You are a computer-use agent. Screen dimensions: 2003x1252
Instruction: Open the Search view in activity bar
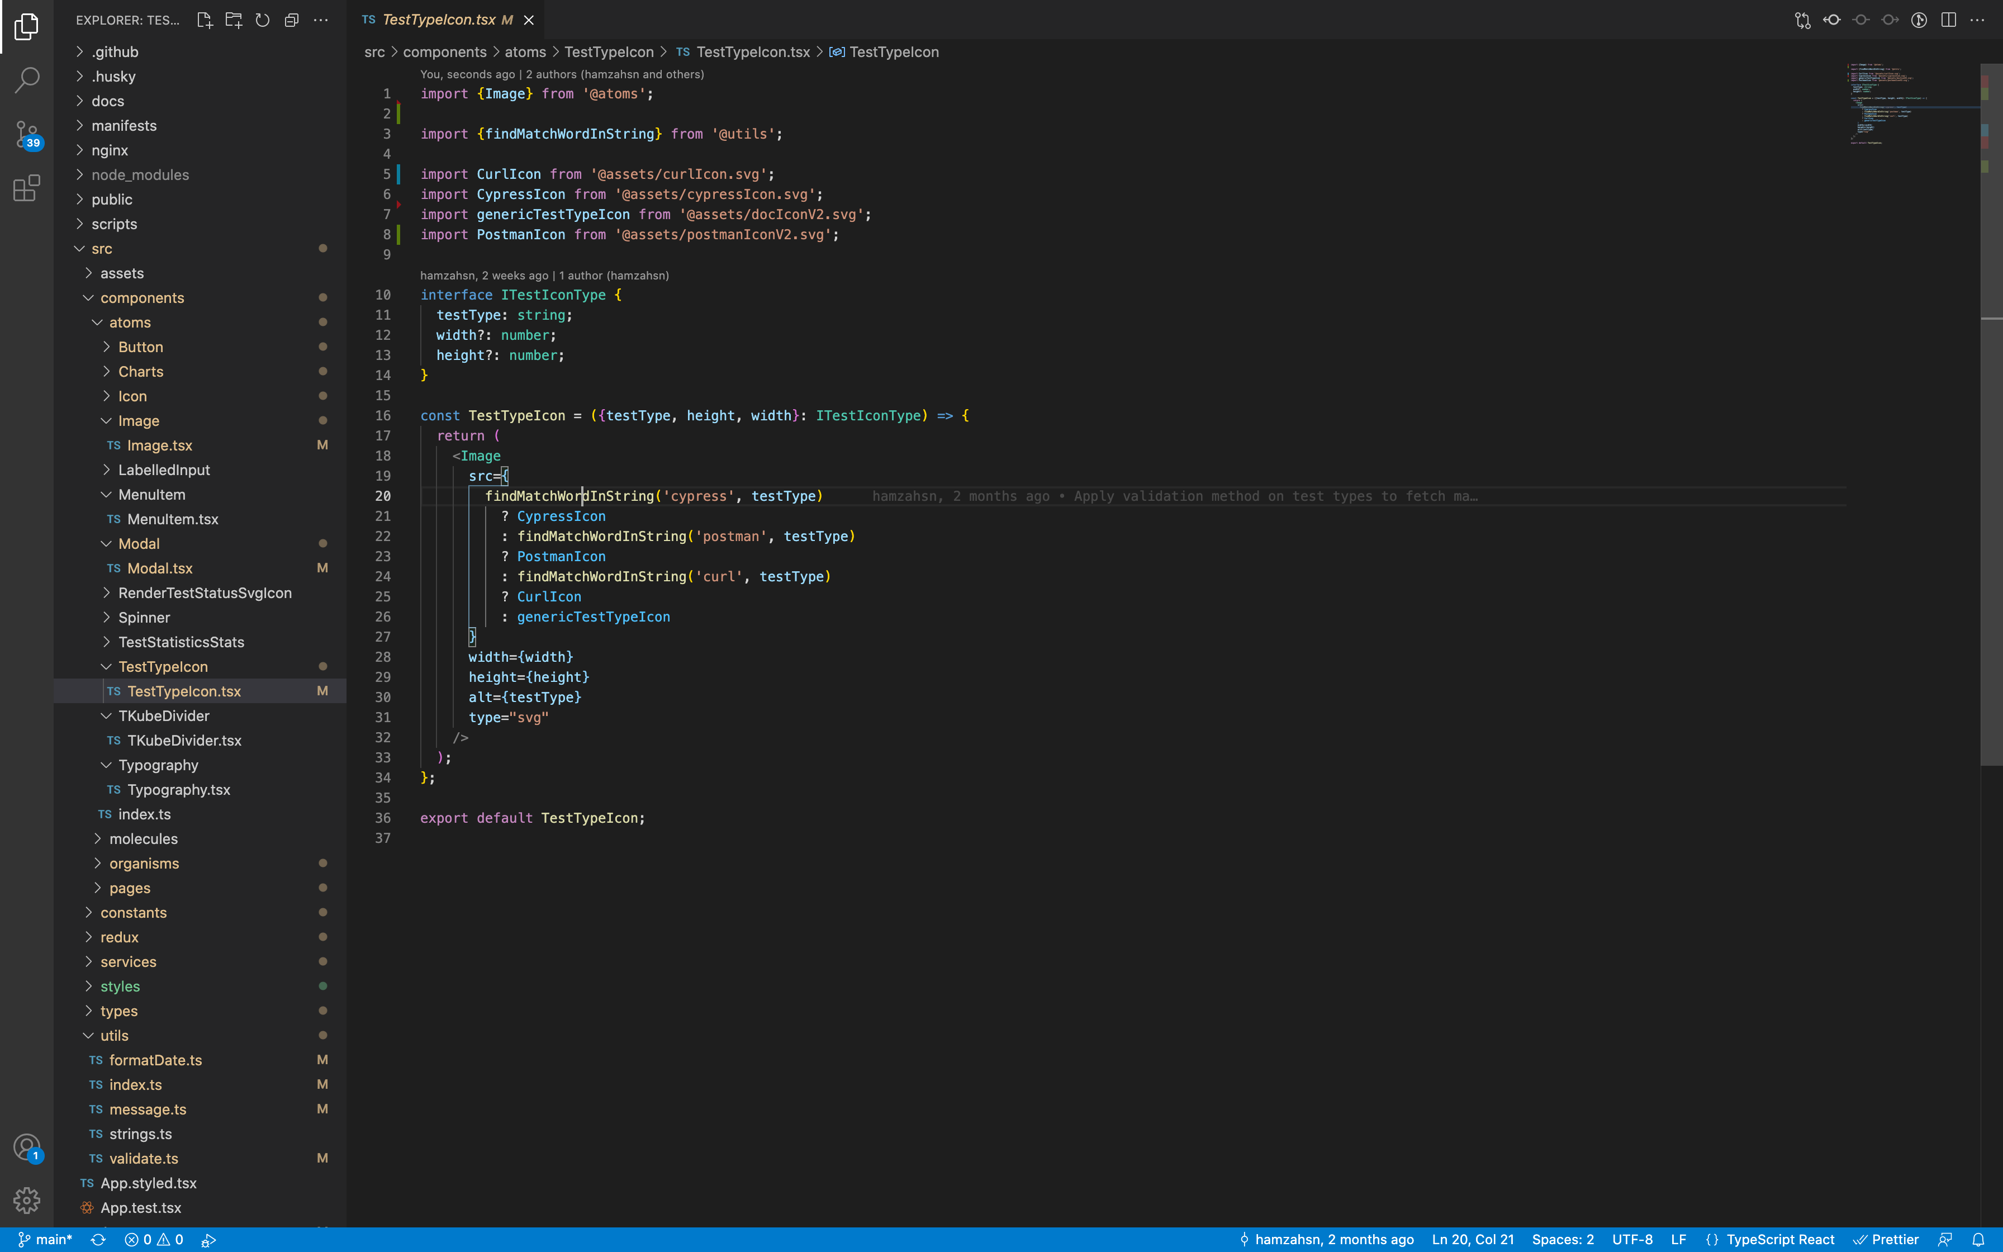(26, 80)
